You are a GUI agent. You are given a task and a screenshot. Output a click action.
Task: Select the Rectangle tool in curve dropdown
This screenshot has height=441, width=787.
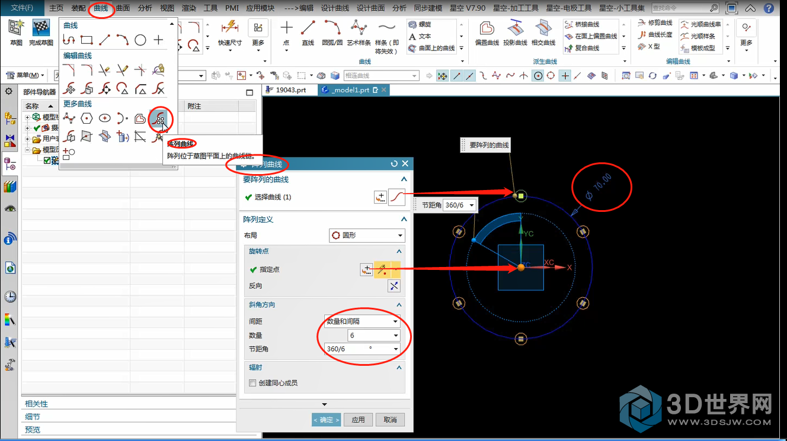coord(87,40)
